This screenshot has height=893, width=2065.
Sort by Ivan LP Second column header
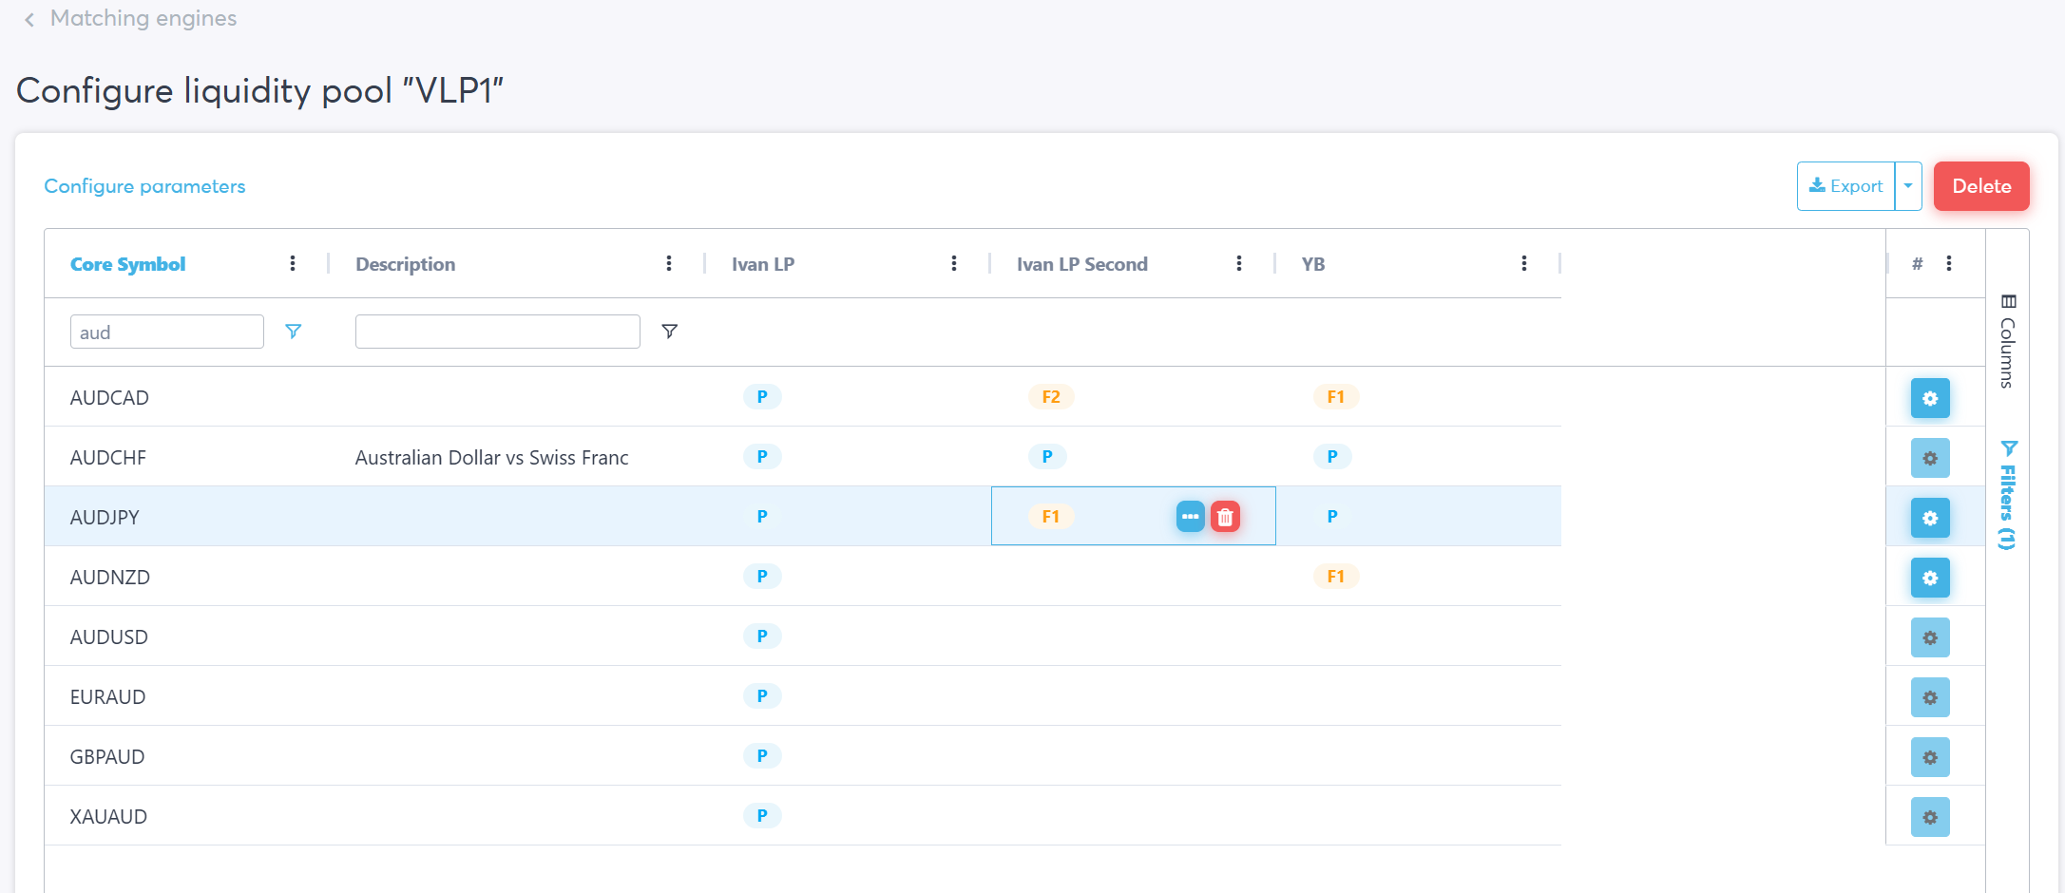click(x=1081, y=264)
